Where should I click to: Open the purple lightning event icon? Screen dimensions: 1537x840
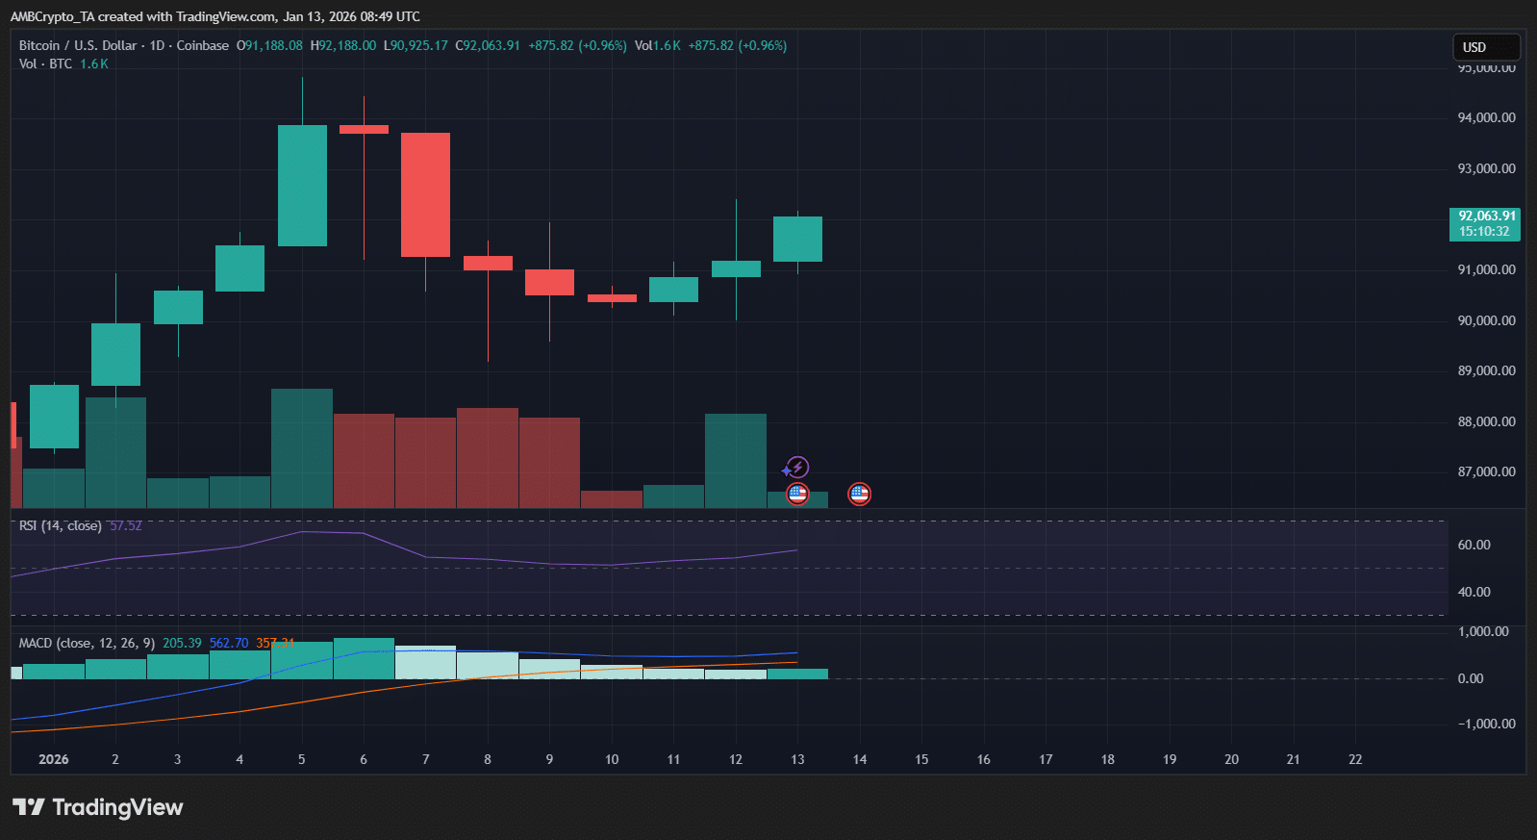click(797, 468)
